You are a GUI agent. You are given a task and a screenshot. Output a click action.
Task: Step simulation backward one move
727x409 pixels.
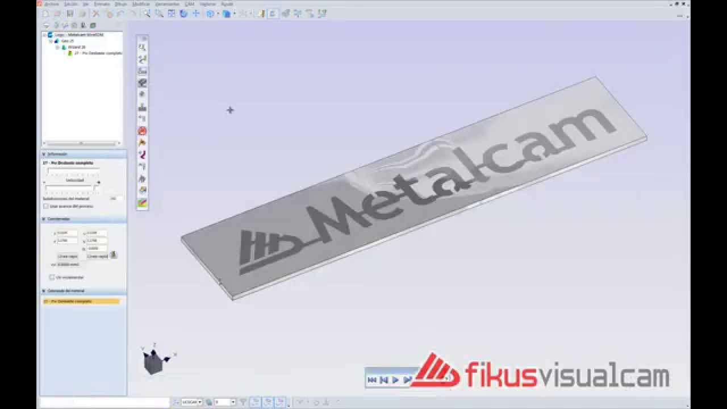(383, 379)
